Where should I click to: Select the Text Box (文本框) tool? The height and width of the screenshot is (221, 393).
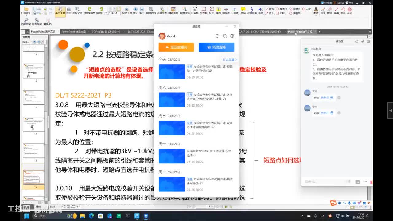pyautogui.click(x=204, y=11)
